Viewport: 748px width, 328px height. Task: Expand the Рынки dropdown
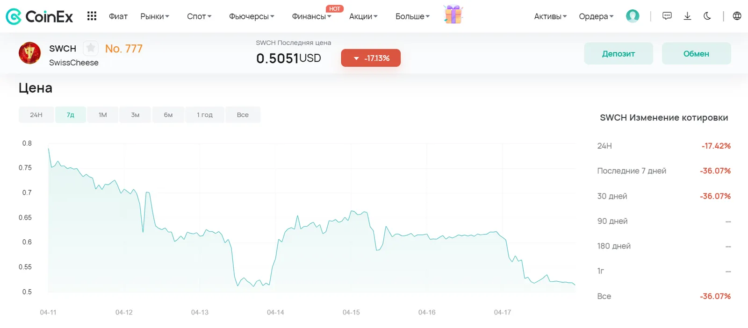[x=155, y=16]
